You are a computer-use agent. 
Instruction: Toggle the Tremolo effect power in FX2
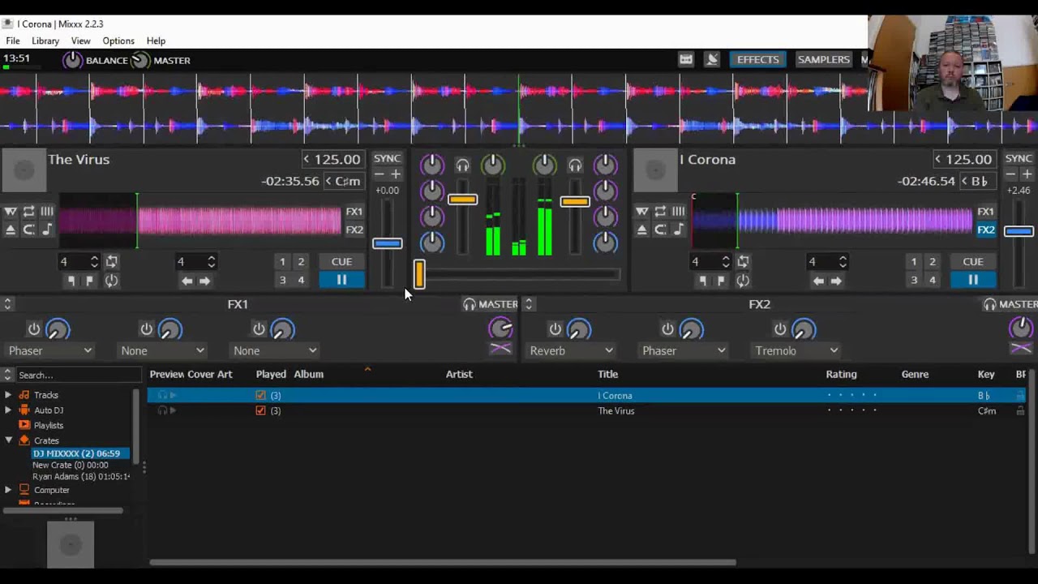click(780, 329)
